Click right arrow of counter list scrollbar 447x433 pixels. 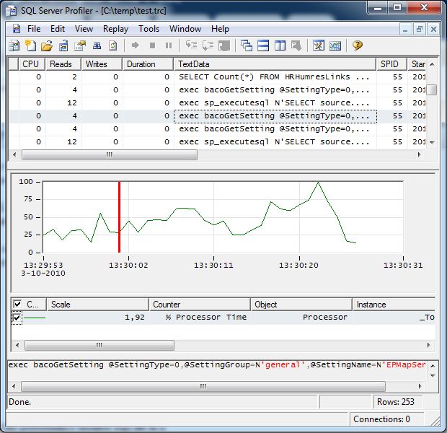click(428, 346)
